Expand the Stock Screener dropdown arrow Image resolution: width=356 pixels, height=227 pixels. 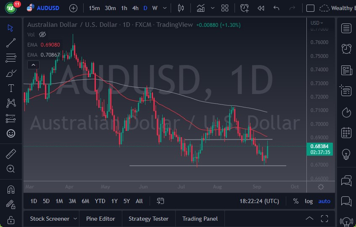[x=75, y=219]
